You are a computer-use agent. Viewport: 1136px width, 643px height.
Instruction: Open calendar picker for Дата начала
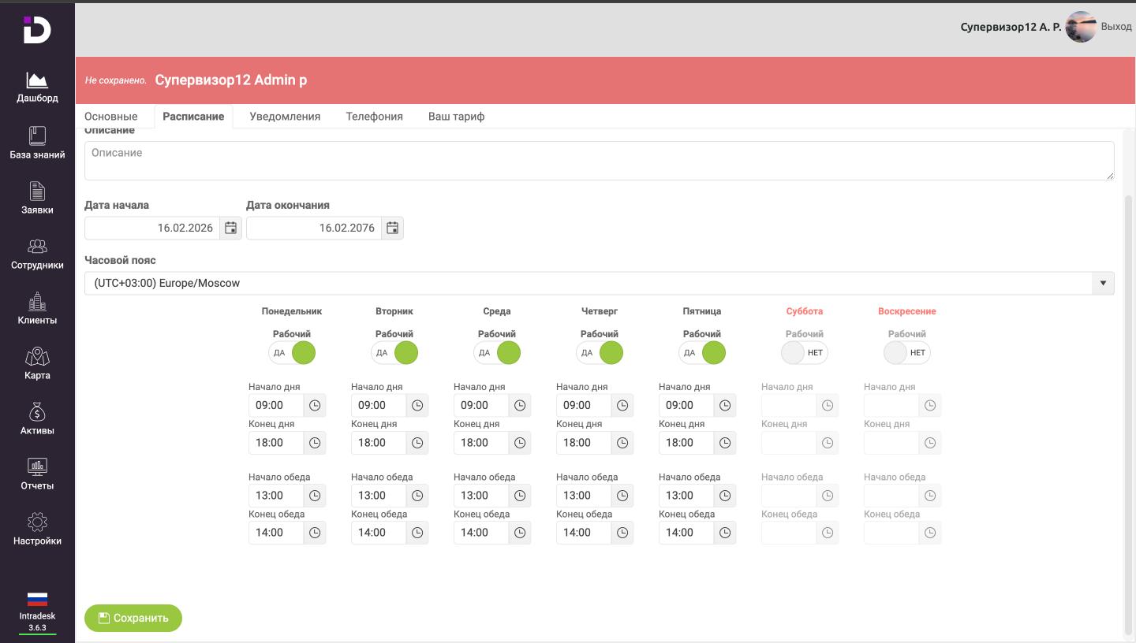tap(230, 228)
